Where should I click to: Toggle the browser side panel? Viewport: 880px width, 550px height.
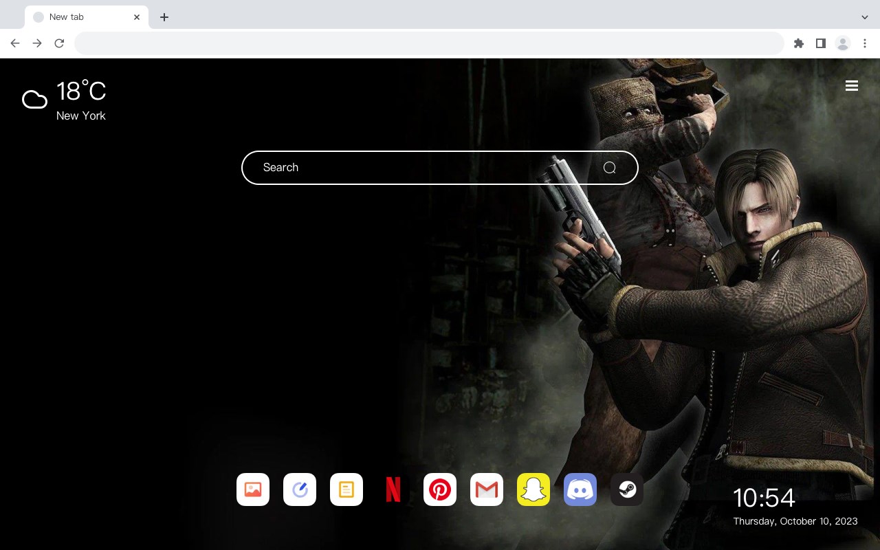click(x=820, y=43)
